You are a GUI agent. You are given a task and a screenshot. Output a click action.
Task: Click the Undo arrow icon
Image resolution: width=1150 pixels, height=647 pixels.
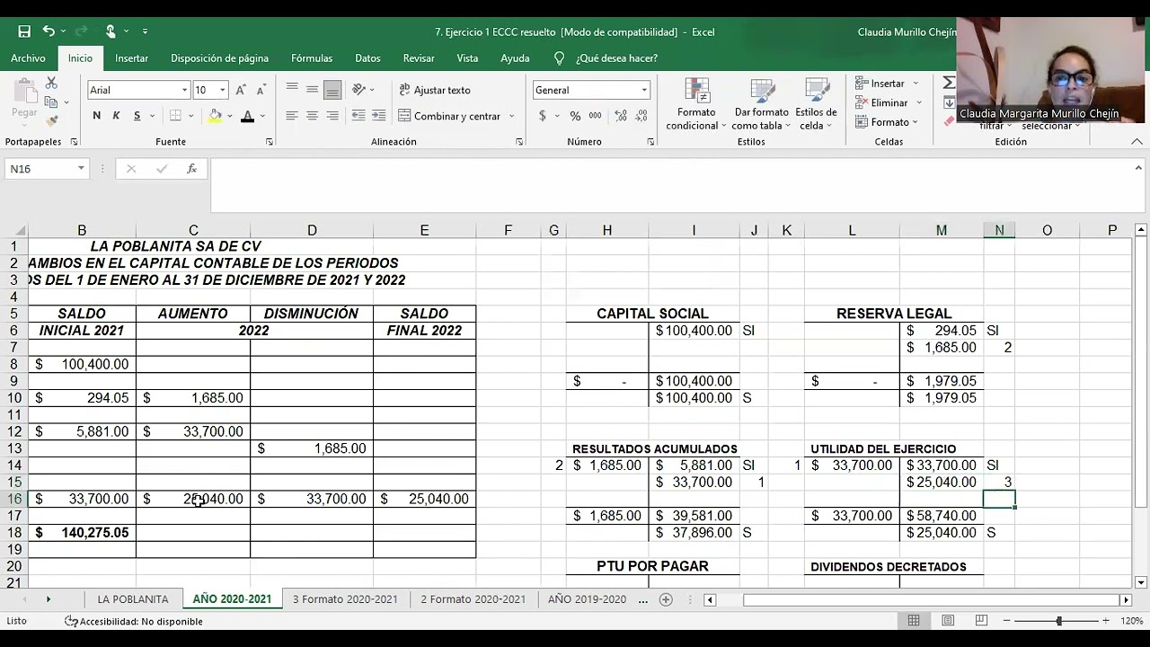pyautogui.click(x=49, y=31)
